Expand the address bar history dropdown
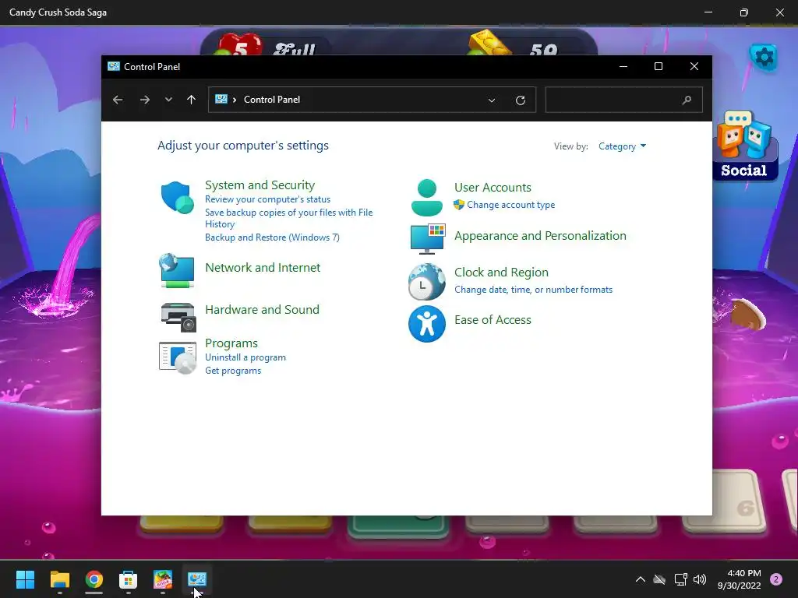The width and height of the screenshot is (798, 598). click(x=492, y=100)
